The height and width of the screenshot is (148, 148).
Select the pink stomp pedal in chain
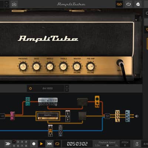pos(13,116)
